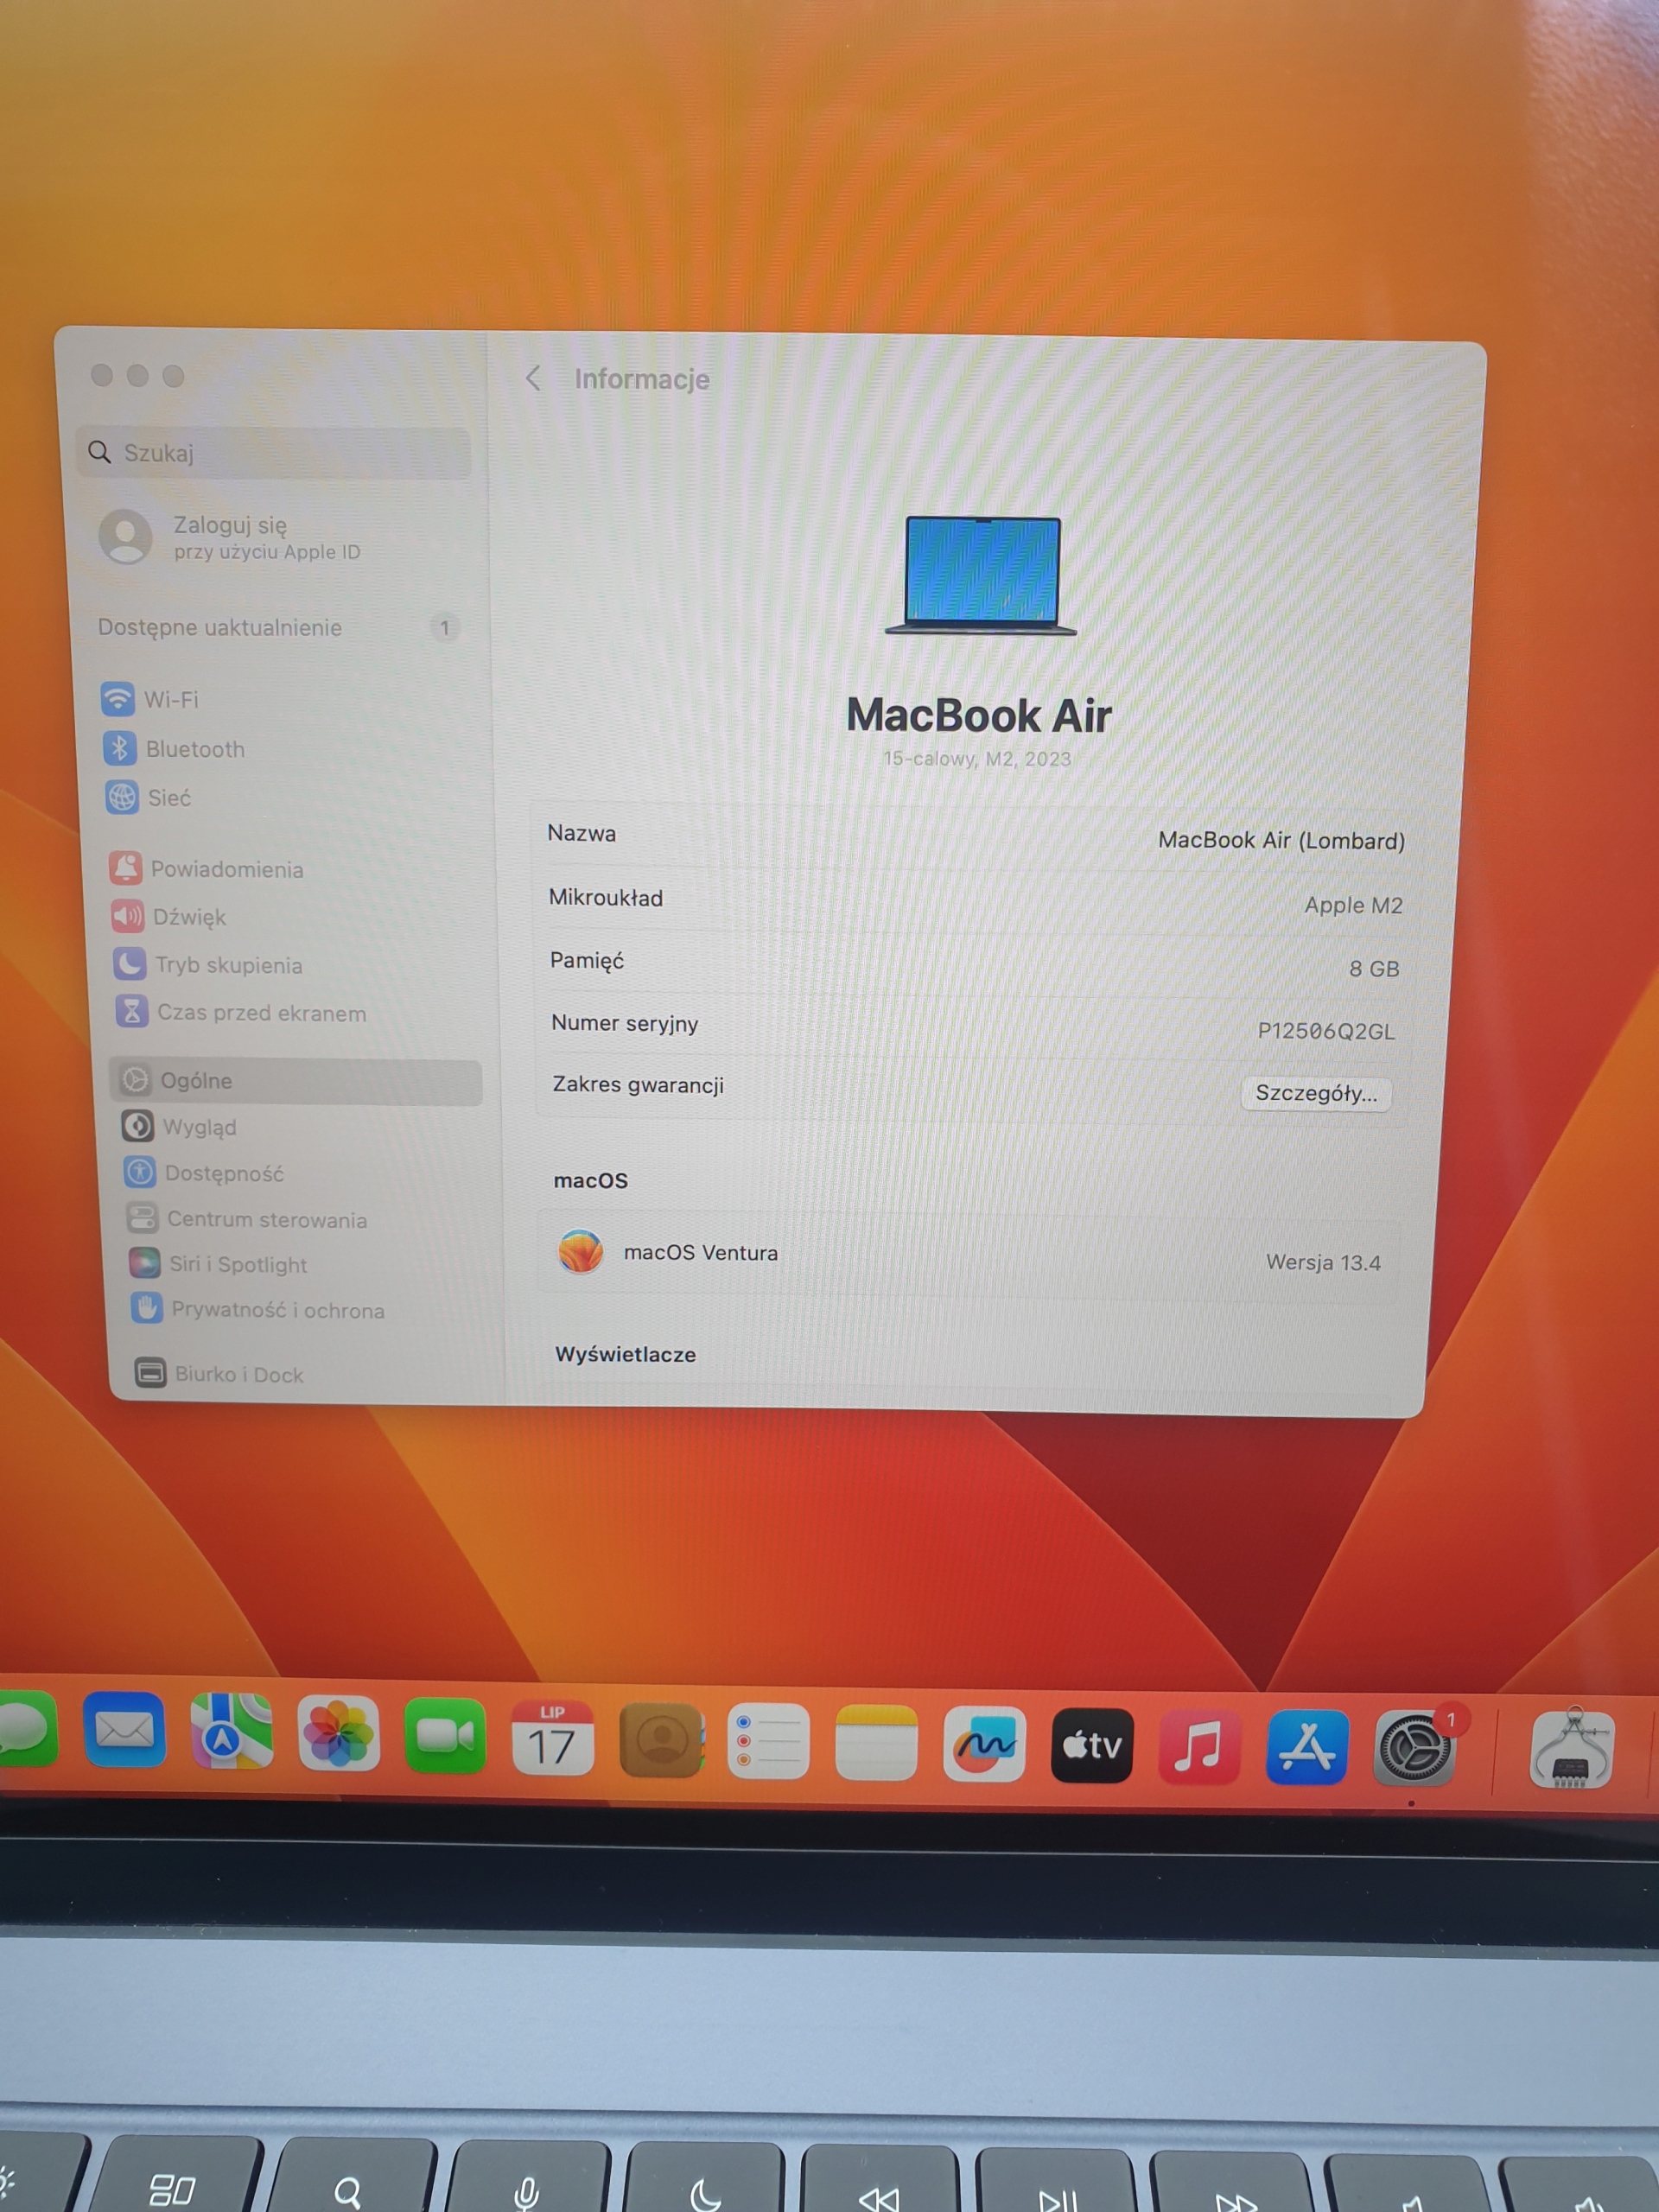Select Centrum sterowania in sidebar

click(266, 1219)
